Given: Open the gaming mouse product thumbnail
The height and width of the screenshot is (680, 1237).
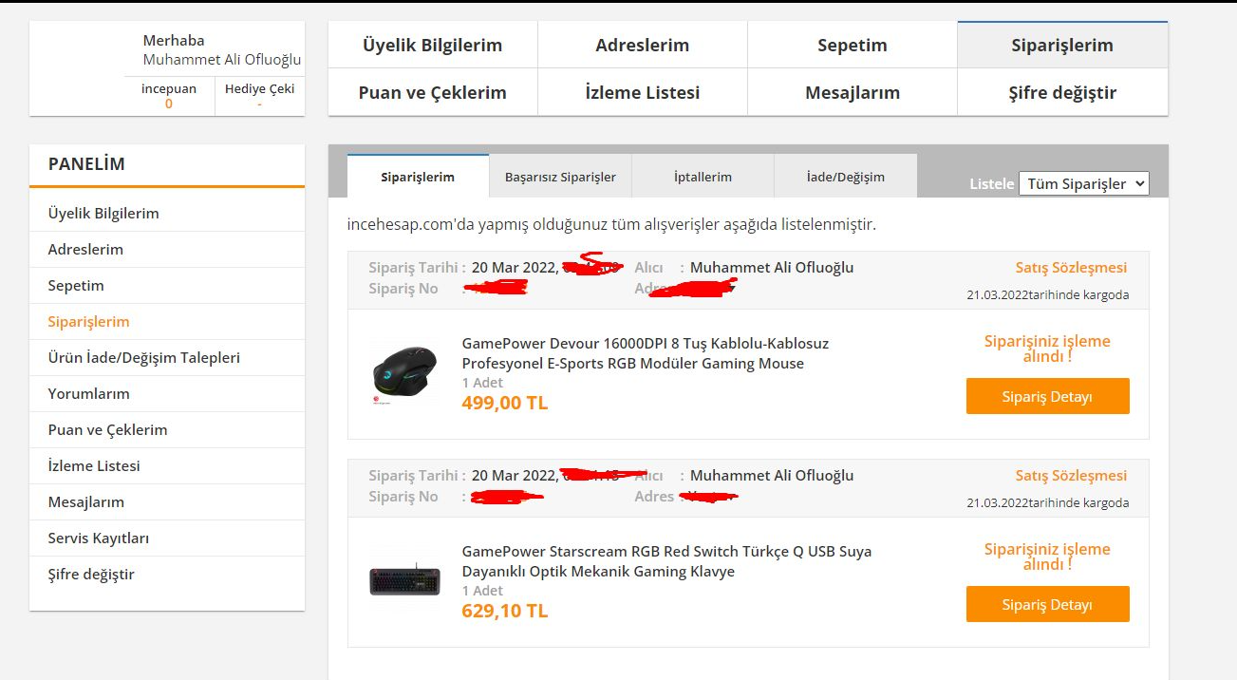Looking at the screenshot, I should [404, 373].
